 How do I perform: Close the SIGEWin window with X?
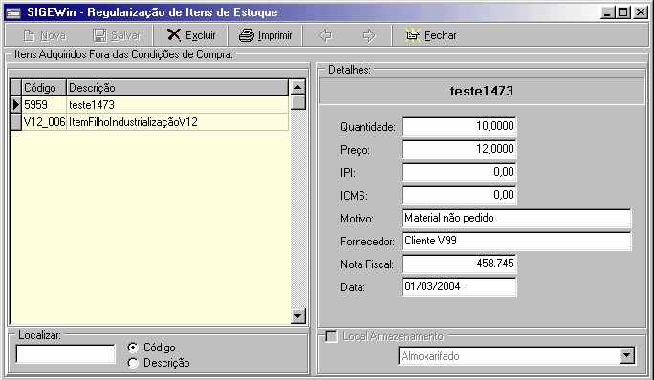[641, 12]
